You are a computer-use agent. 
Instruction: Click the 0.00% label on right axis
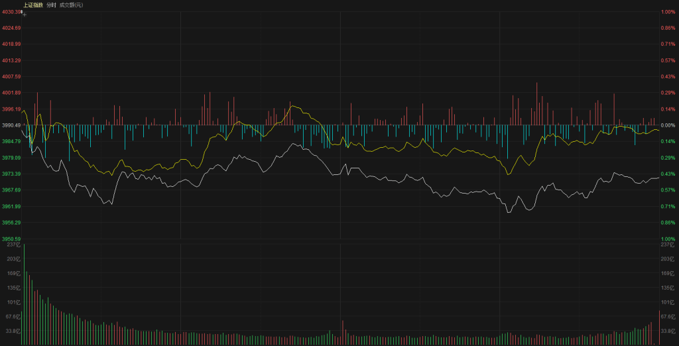click(x=668, y=125)
